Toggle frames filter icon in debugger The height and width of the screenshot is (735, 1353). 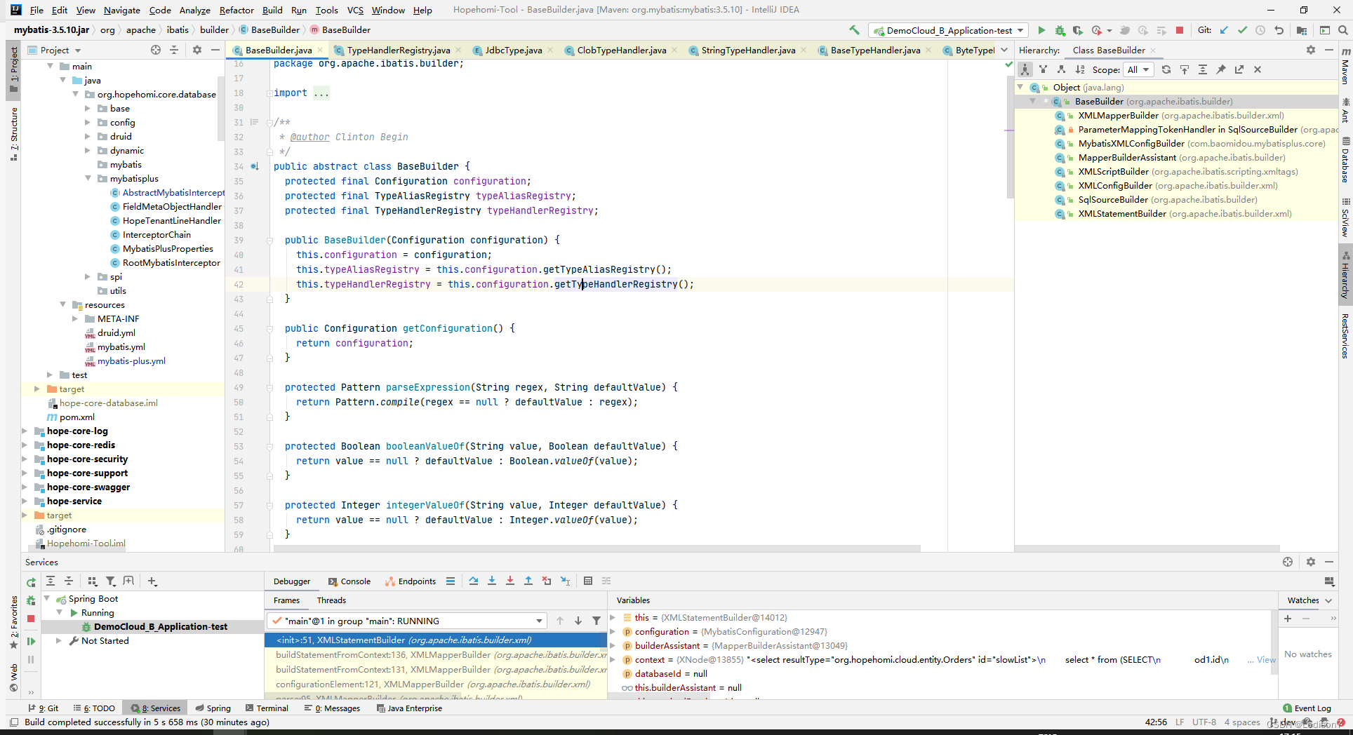click(x=596, y=621)
